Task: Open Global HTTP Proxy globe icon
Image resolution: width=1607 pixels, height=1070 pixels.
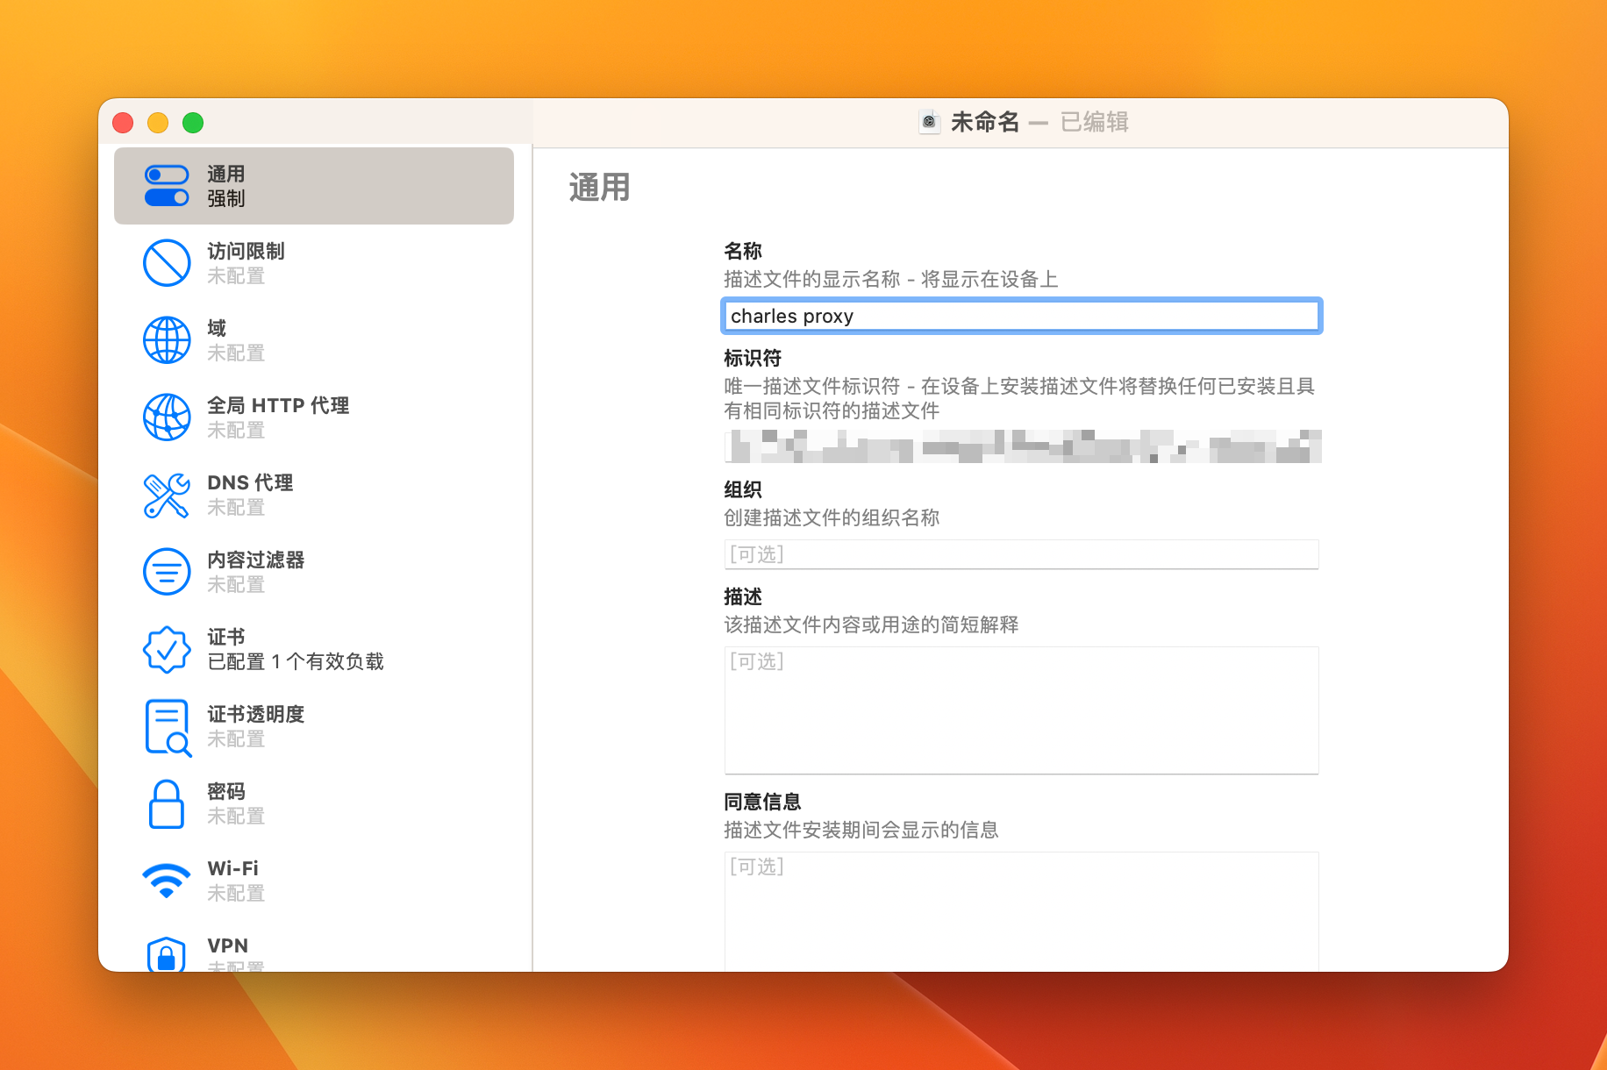Action: pyautogui.click(x=167, y=417)
